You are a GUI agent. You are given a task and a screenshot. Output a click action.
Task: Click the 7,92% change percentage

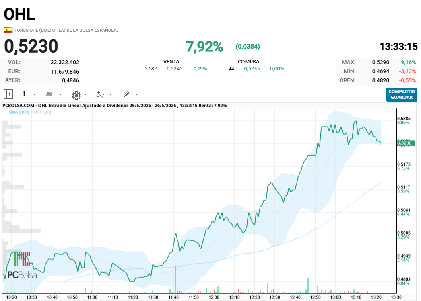[204, 47]
